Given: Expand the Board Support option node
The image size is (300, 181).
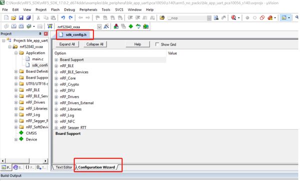Looking at the screenshot, I should [x=56, y=60].
